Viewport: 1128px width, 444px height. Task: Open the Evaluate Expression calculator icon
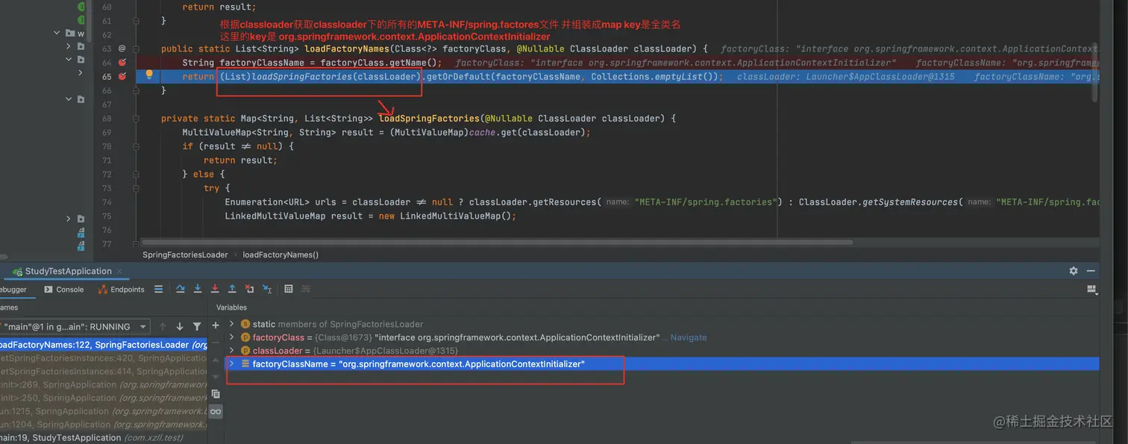tap(289, 289)
